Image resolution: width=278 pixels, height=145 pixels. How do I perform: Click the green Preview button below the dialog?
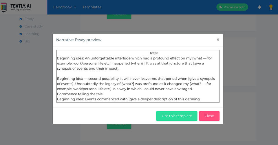click(x=119, y=126)
